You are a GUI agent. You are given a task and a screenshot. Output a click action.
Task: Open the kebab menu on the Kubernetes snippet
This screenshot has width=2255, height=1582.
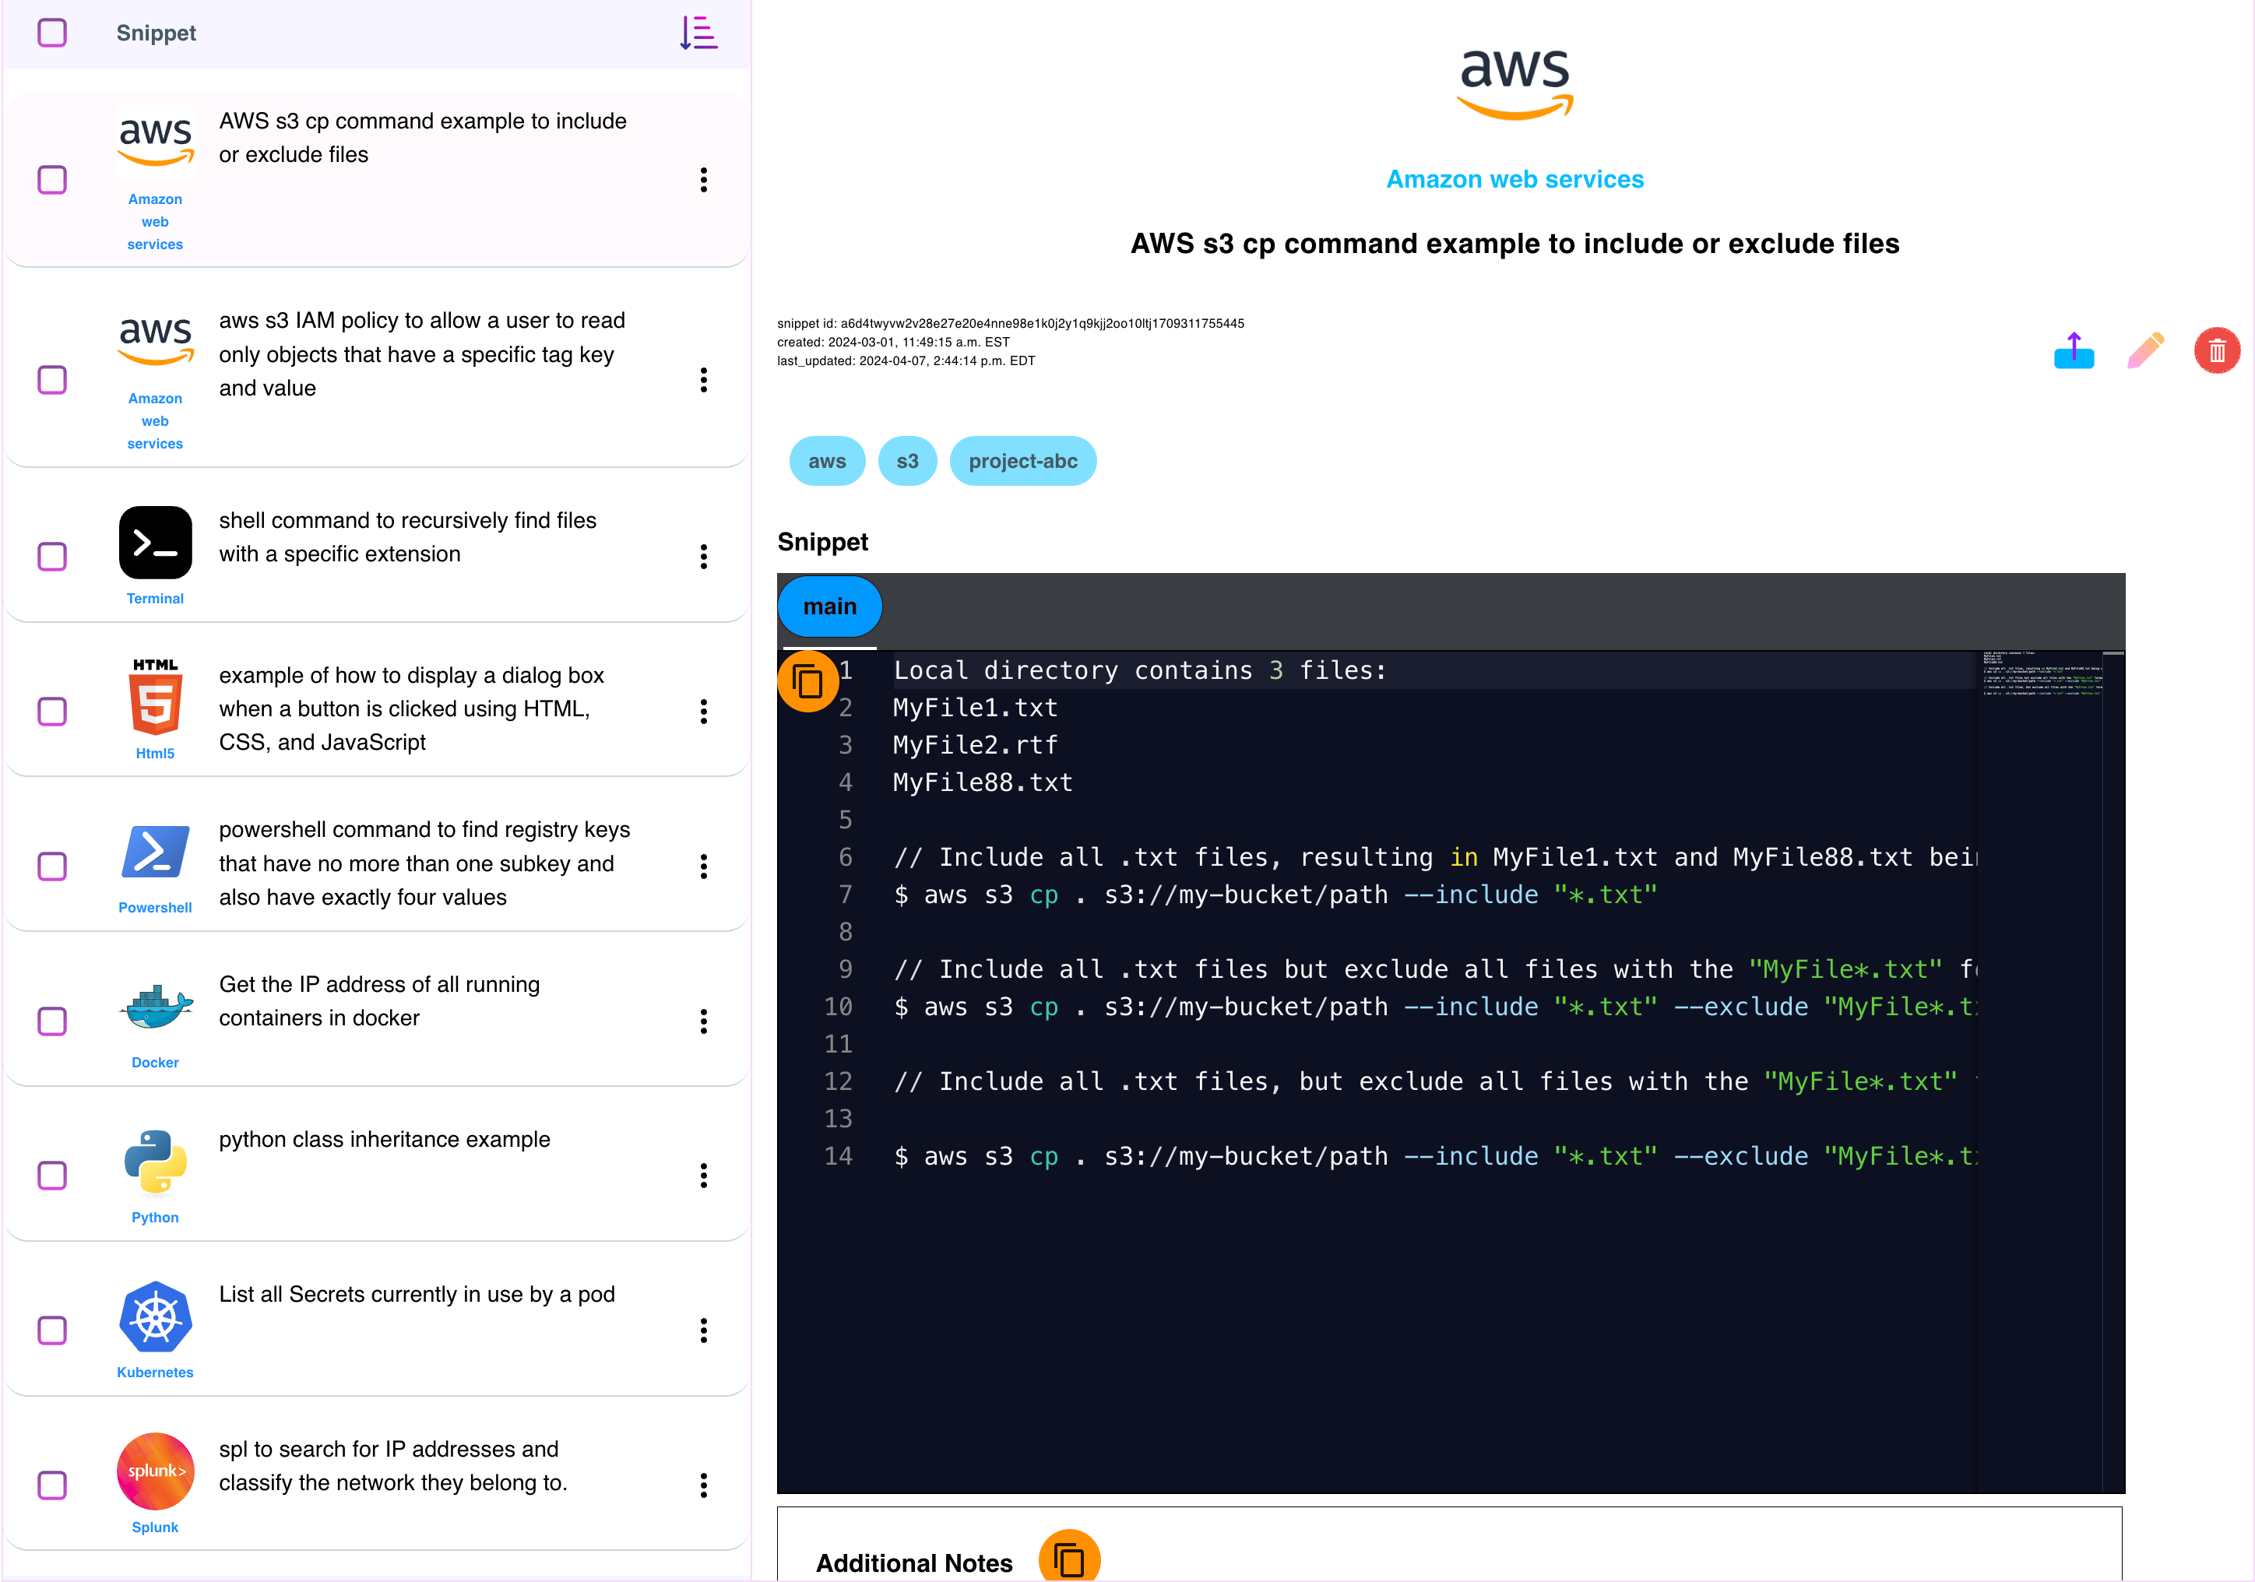pos(704,1331)
